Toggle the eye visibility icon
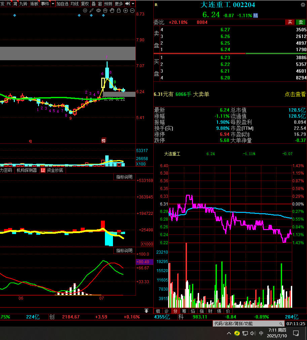 pos(99,10)
